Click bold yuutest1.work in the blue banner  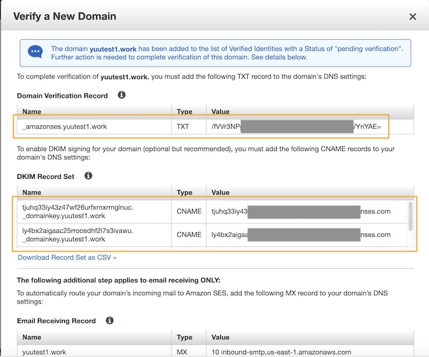pos(113,49)
